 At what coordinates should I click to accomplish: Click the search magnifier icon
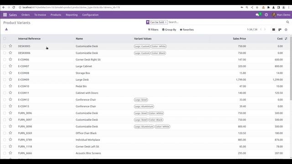point(287,22)
